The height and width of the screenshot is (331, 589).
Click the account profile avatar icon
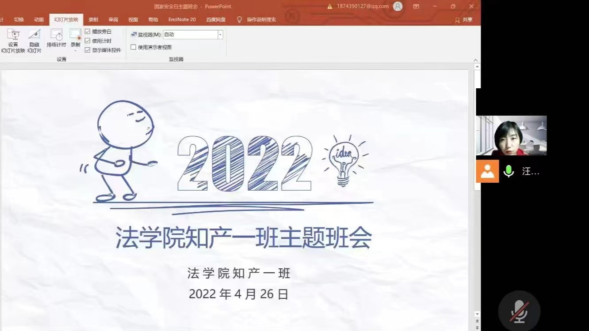[x=398, y=7]
